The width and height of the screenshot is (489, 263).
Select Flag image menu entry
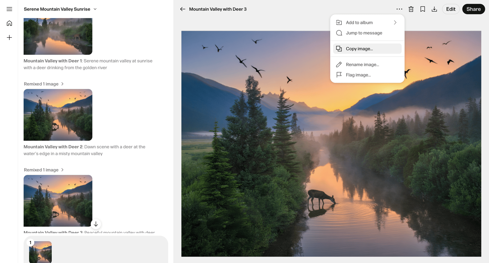coord(367,75)
